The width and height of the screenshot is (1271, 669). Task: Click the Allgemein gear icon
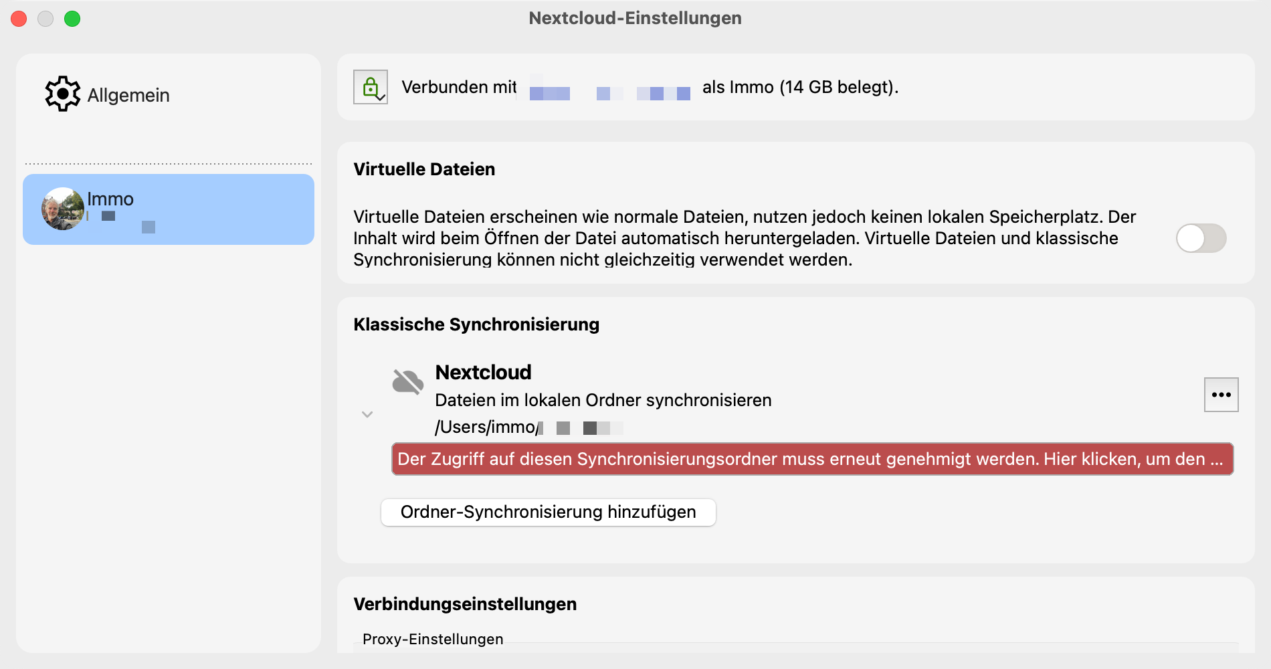62,94
